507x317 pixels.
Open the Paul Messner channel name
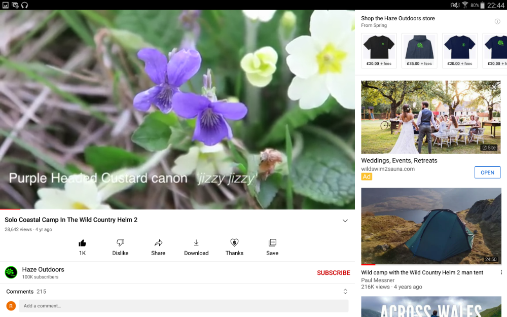tap(378, 280)
